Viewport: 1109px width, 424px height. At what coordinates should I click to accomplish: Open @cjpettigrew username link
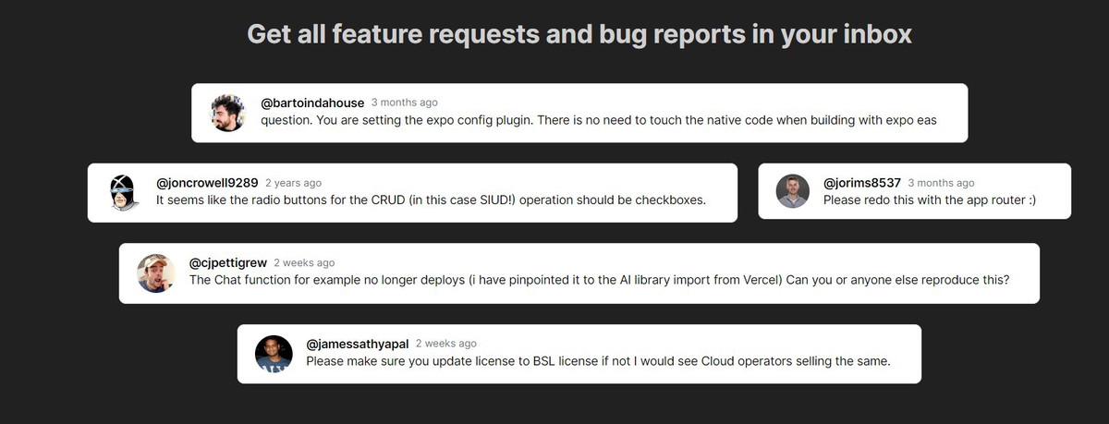click(228, 263)
